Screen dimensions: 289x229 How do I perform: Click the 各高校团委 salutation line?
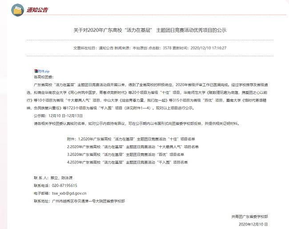44,77
